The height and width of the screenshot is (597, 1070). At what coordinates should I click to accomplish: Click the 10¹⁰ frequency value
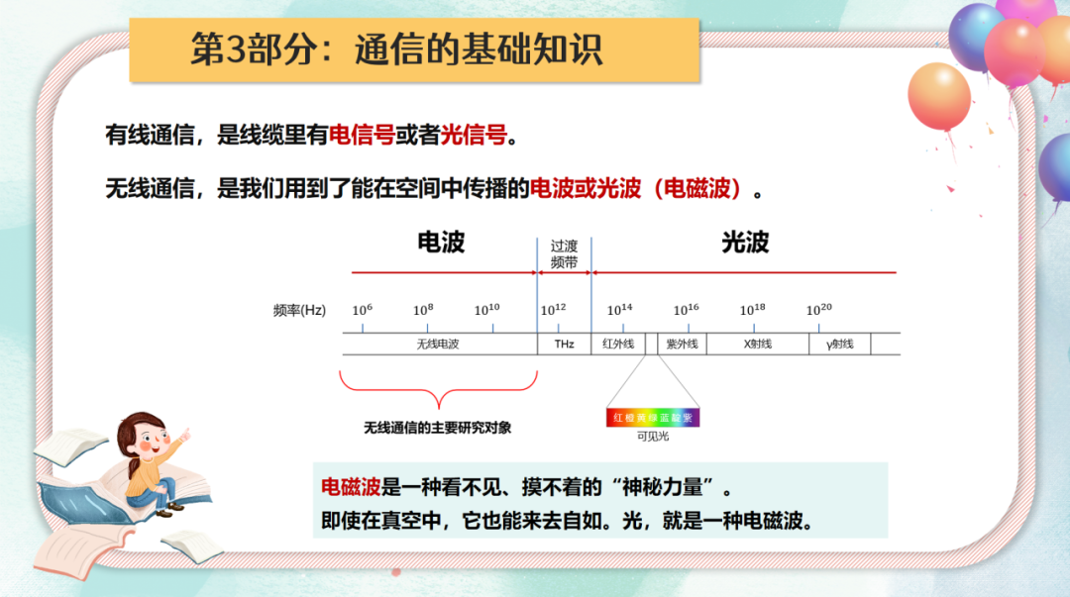coord(487,310)
